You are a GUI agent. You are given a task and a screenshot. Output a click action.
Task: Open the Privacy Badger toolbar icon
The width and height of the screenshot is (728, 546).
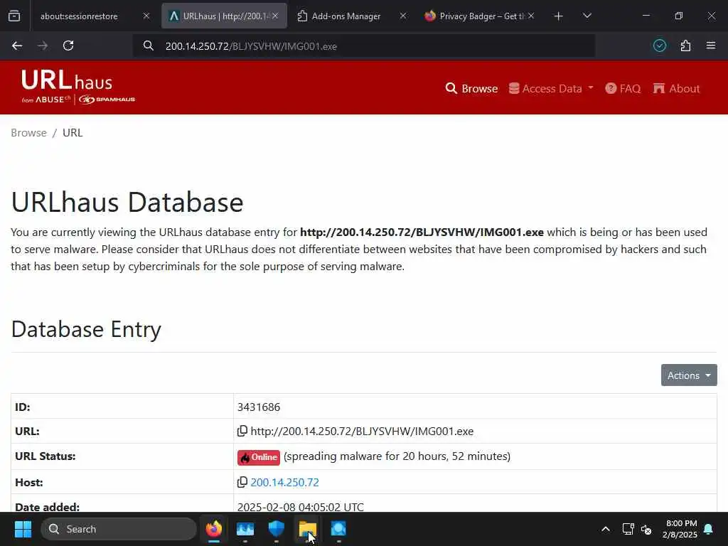[x=659, y=45]
